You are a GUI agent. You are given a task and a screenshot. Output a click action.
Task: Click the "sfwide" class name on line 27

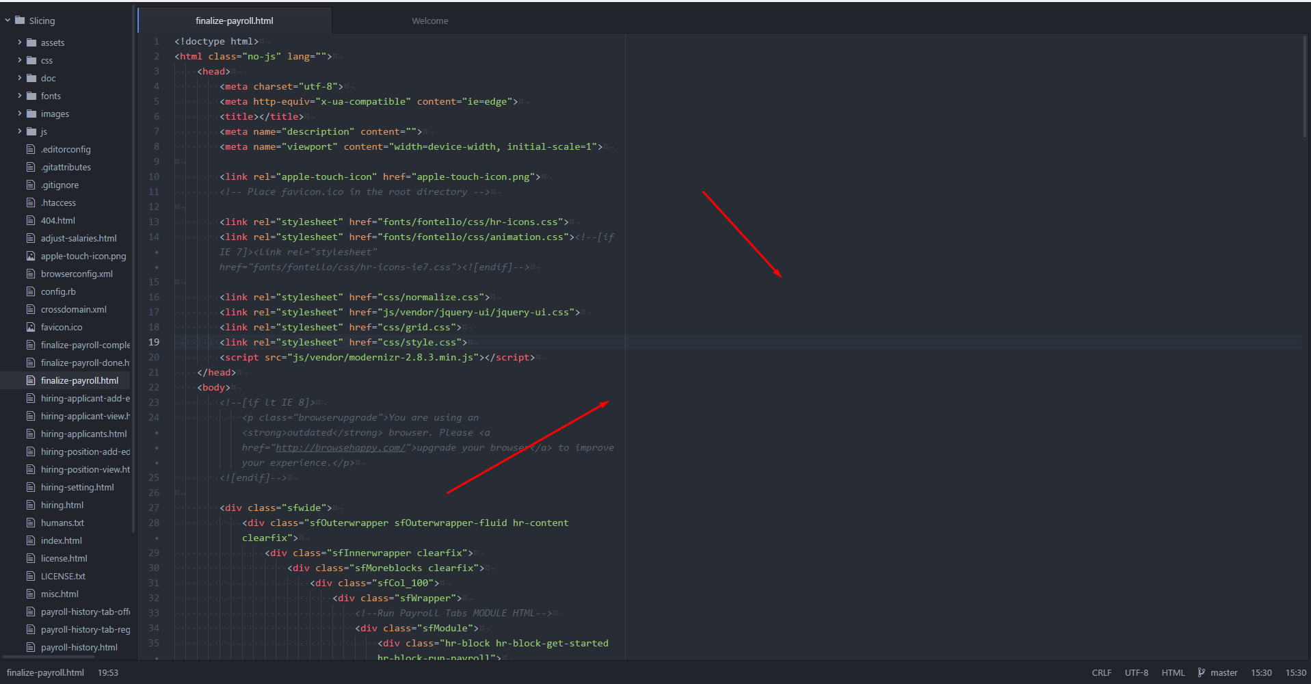[304, 508]
